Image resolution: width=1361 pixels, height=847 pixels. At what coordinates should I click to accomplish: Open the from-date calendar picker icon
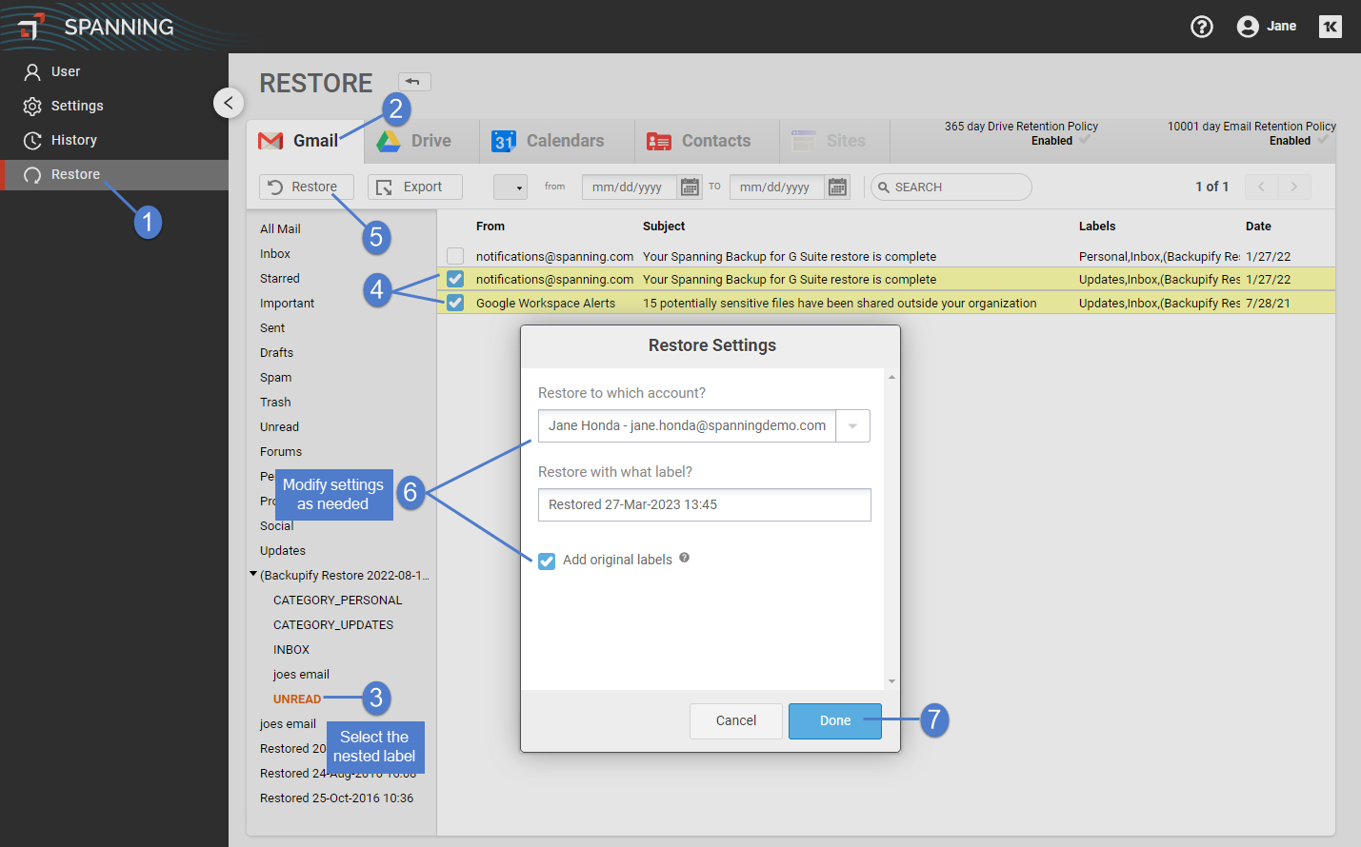point(690,187)
